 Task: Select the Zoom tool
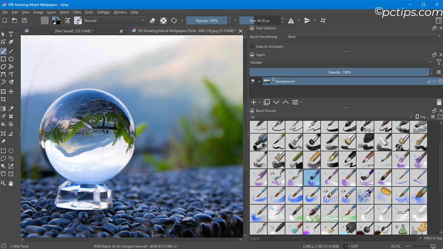pos(4,183)
